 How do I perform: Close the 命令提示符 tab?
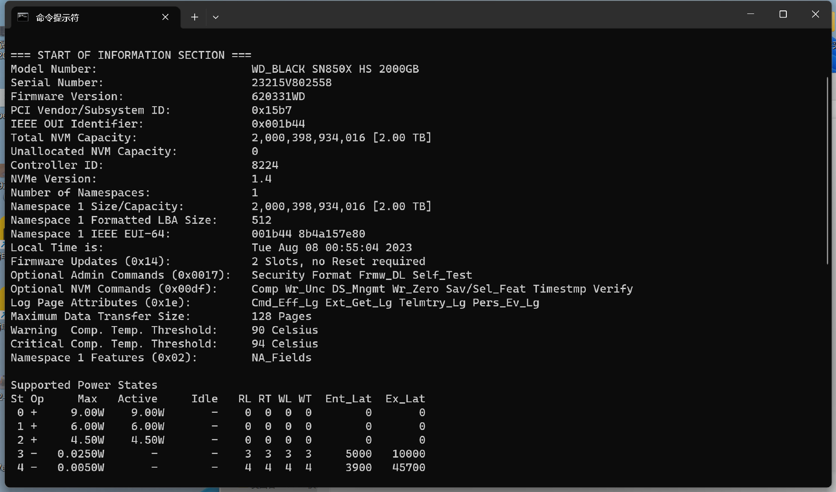[165, 17]
